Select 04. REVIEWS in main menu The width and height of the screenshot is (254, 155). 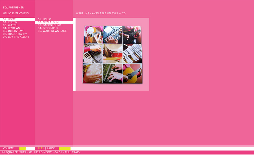[11, 28]
